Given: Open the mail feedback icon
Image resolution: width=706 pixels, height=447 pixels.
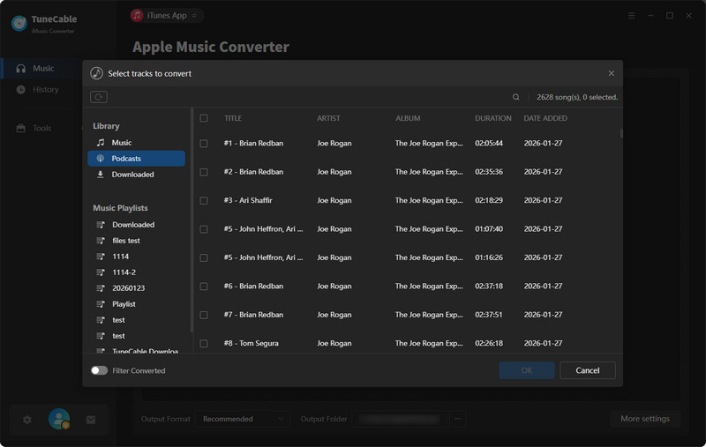Looking at the screenshot, I should point(91,420).
